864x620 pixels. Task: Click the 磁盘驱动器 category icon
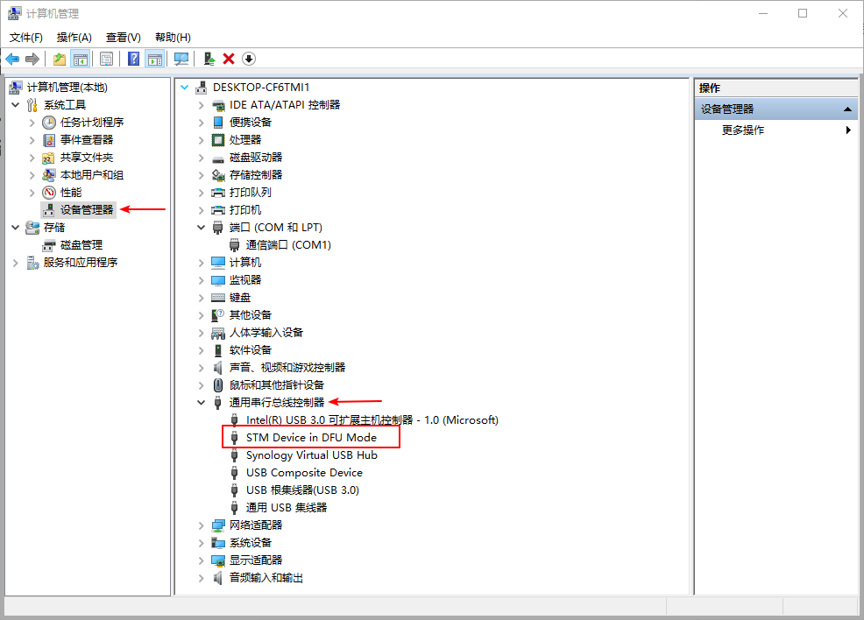click(218, 159)
